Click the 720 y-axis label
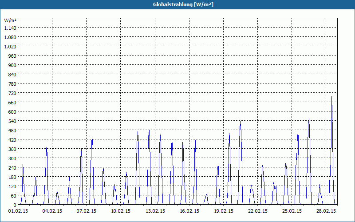355x222 pixels. (12, 93)
